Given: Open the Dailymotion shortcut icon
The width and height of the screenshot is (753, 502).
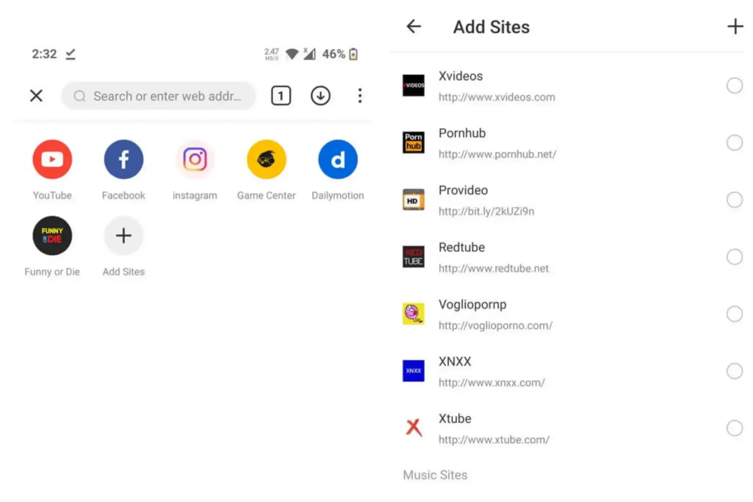Looking at the screenshot, I should click(x=338, y=159).
